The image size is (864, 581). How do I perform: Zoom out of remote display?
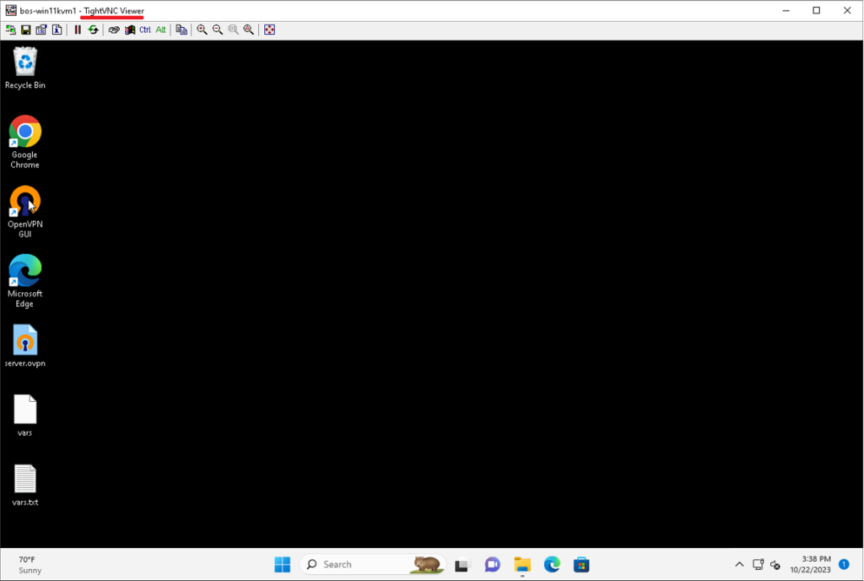[x=218, y=30]
